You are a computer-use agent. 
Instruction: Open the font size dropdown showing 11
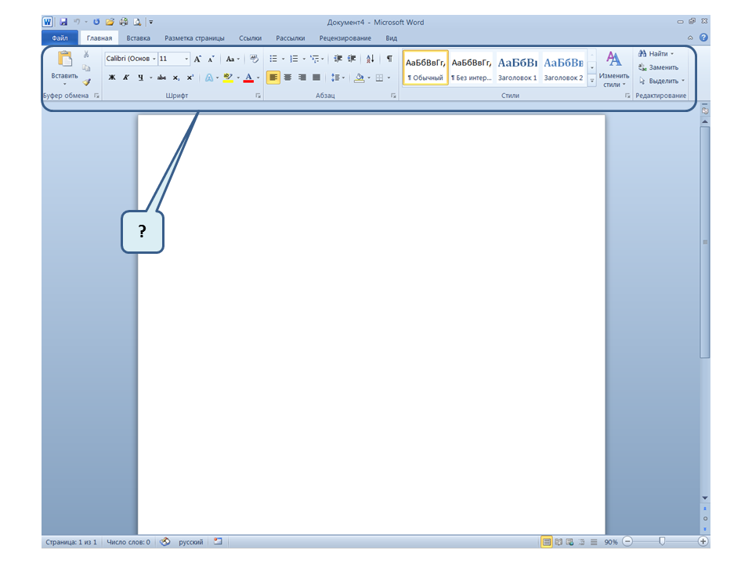coord(186,59)
